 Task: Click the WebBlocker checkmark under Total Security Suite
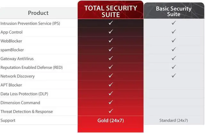pyautogui.click(x=111, y=41)
